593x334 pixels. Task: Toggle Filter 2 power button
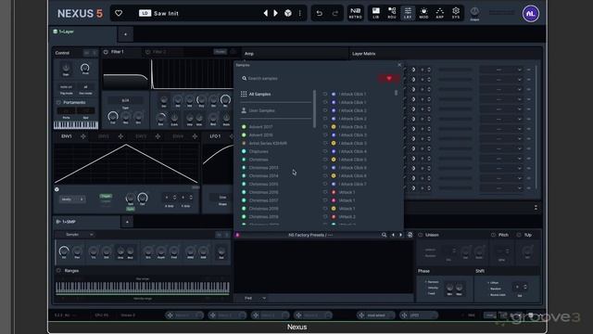(x=148, y=52)
